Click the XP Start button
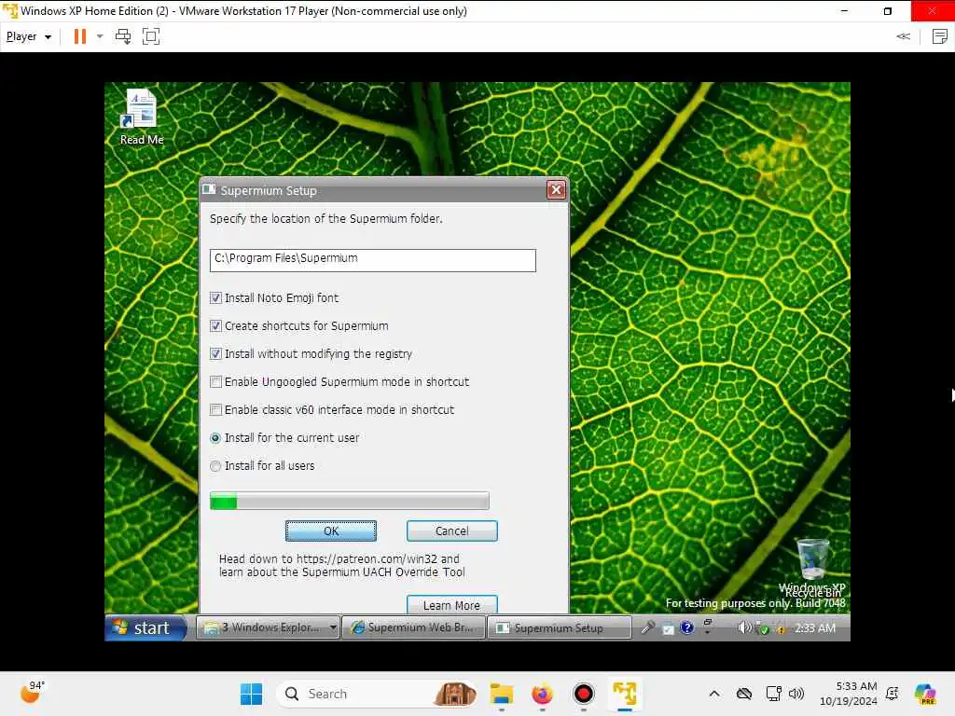 pos(146,627)
